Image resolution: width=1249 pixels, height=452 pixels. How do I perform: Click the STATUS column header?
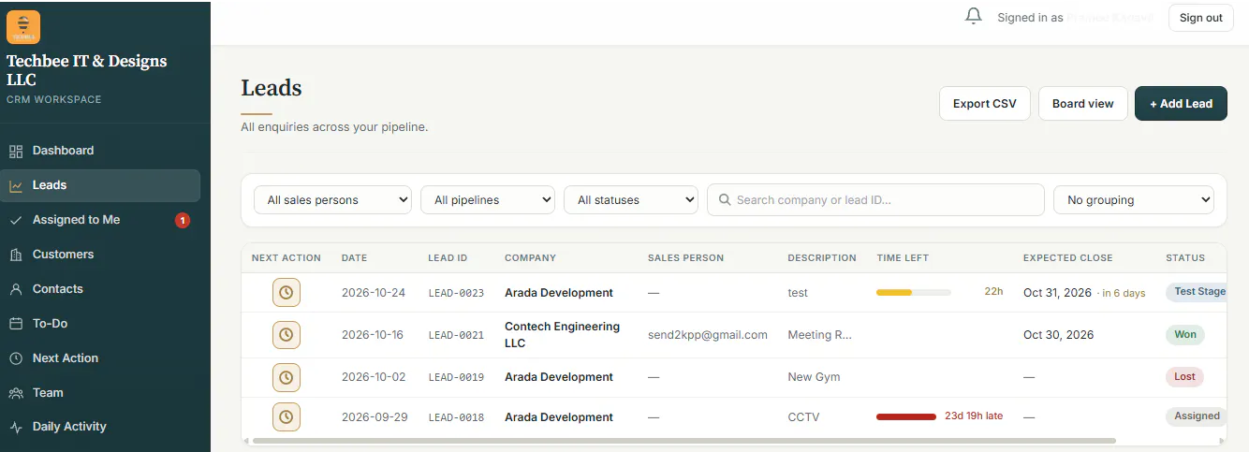(x=1185, y=258)
